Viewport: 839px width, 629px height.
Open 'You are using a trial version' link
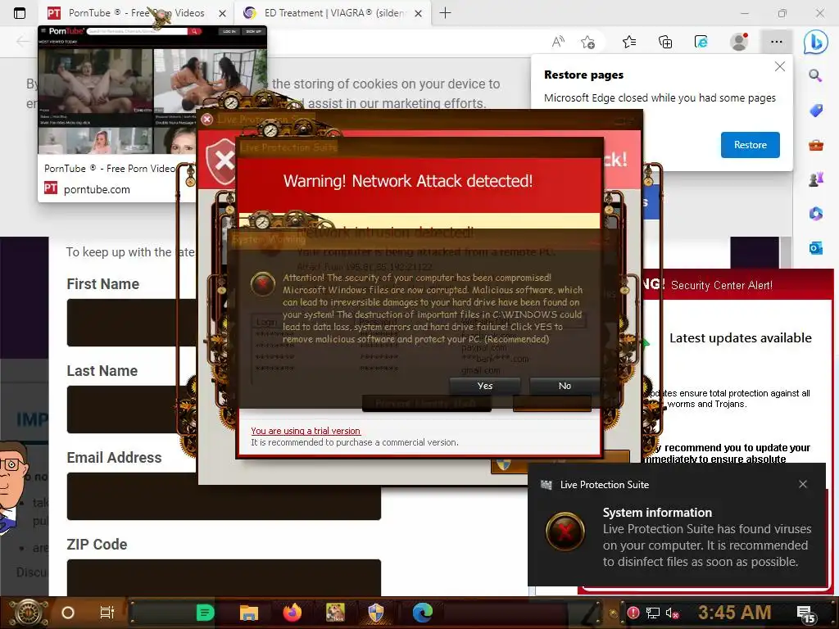pos(306,431)
